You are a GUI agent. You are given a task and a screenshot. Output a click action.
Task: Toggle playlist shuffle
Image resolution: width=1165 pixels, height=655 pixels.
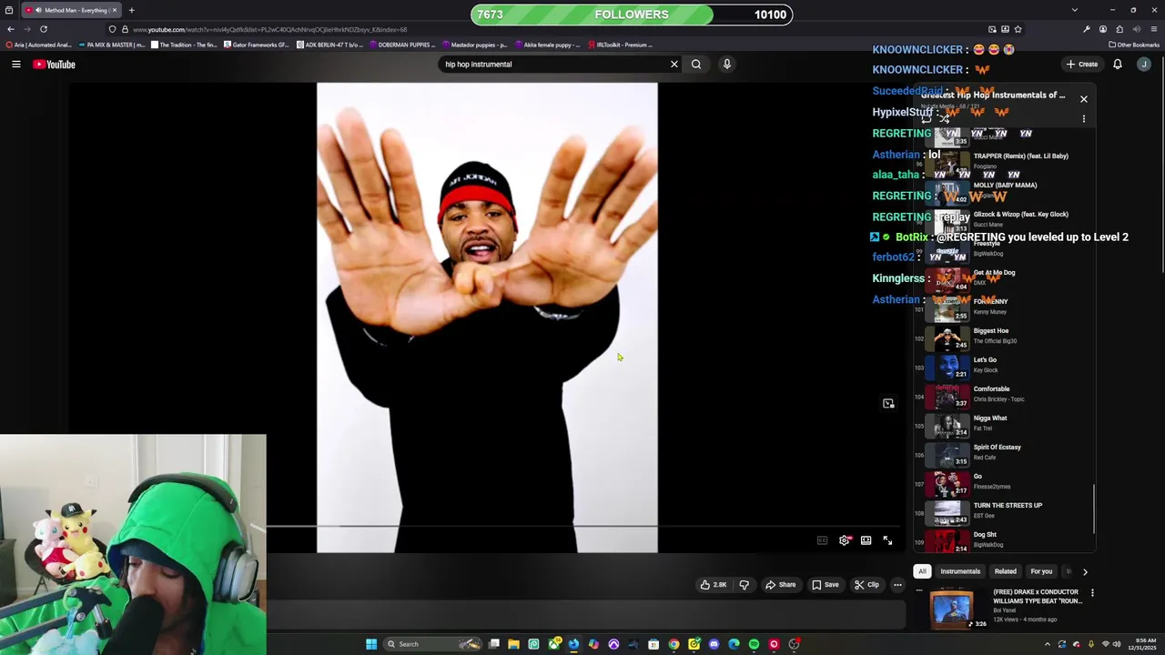coord(945,119)
